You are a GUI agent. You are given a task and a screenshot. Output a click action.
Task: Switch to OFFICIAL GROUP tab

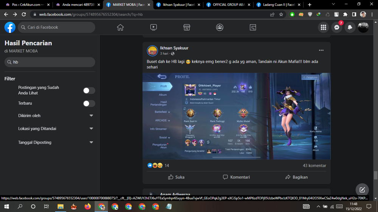tap(228, 5)
